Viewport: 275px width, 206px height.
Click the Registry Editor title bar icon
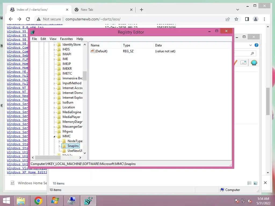(32, 32)
